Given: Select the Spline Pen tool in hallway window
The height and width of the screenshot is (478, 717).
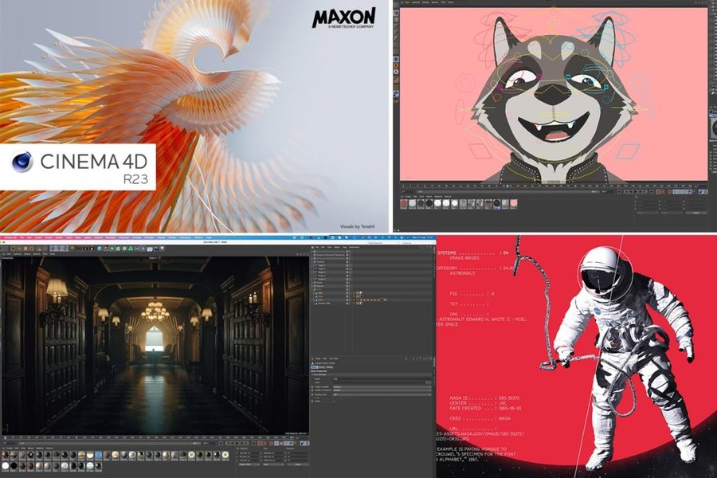Looking at the screenshot, I should pyautogui.click(x=106, y=249).
